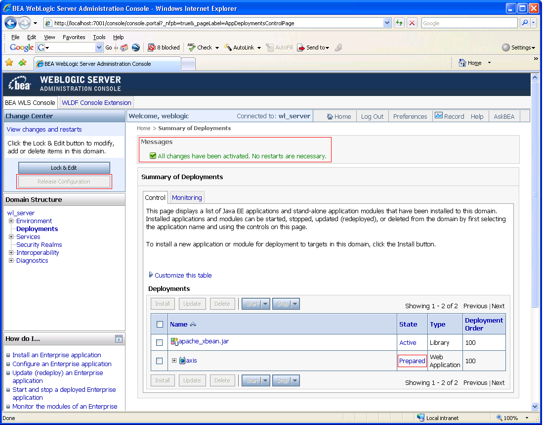Switch to the Monitoring tab

point(187,197)
